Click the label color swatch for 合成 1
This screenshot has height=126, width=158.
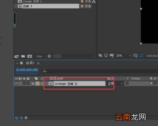pos(82,6)
